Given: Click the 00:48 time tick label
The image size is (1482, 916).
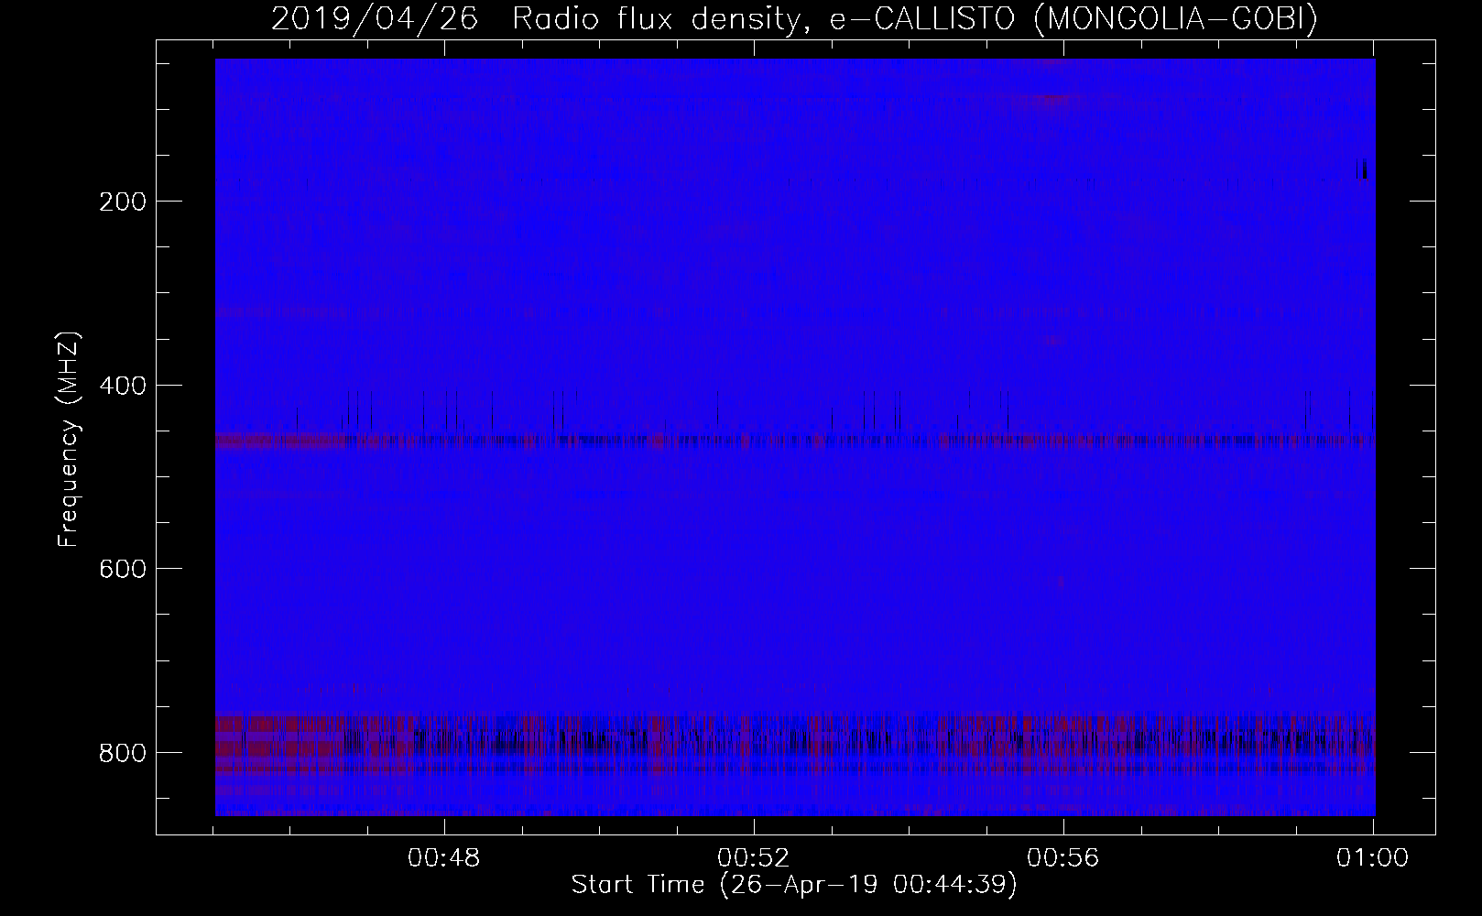Looking at the screenshot, I should click(444, 858).
